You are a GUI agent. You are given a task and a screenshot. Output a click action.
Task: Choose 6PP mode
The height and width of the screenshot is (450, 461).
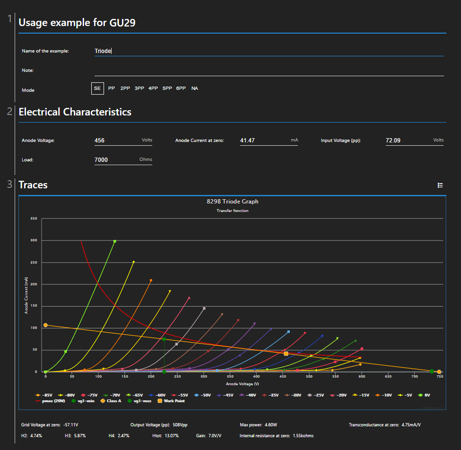(x=181, y=88)
